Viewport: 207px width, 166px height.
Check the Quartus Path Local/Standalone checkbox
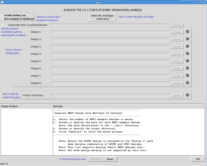2,25
